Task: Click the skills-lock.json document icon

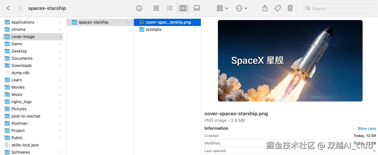Action: point(7,145)
